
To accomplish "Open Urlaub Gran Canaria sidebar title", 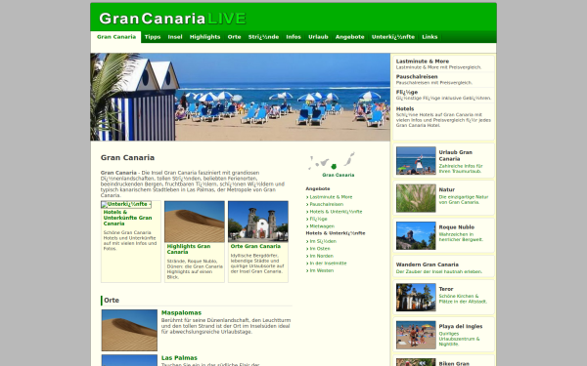I will click(x=456, y=155).
